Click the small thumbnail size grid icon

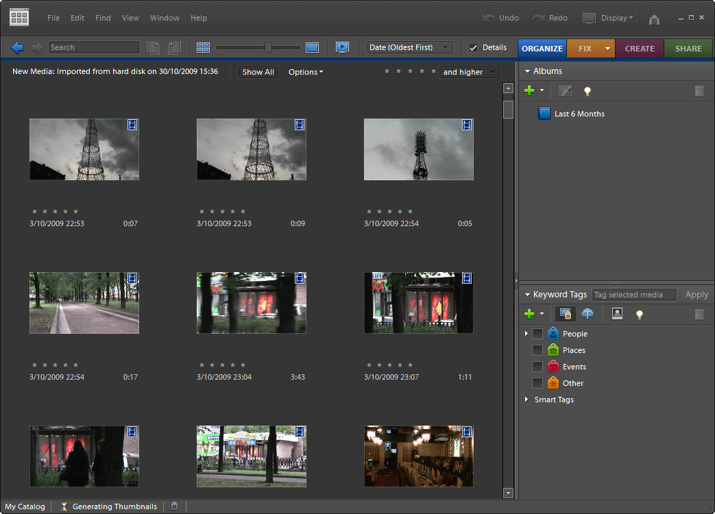click(203, 47)
